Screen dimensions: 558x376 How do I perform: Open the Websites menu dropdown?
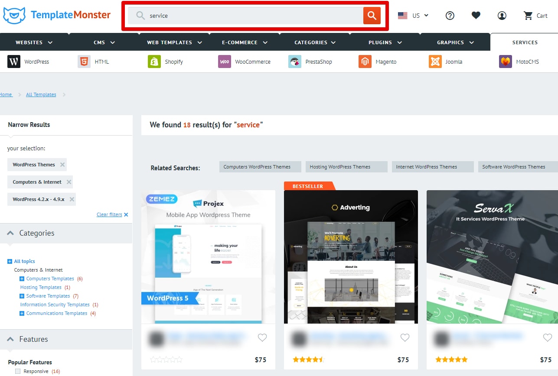click(x=34, y=42)
